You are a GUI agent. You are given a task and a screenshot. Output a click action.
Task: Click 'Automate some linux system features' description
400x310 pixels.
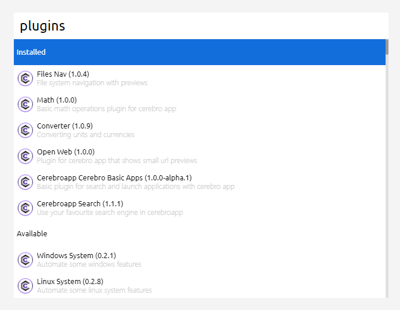pos(95,290)
